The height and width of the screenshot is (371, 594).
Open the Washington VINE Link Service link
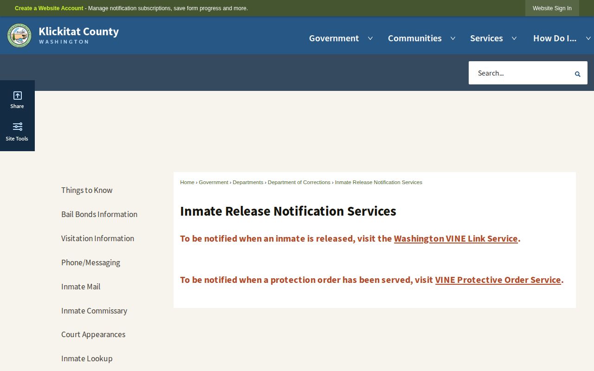tap(456, 238)
